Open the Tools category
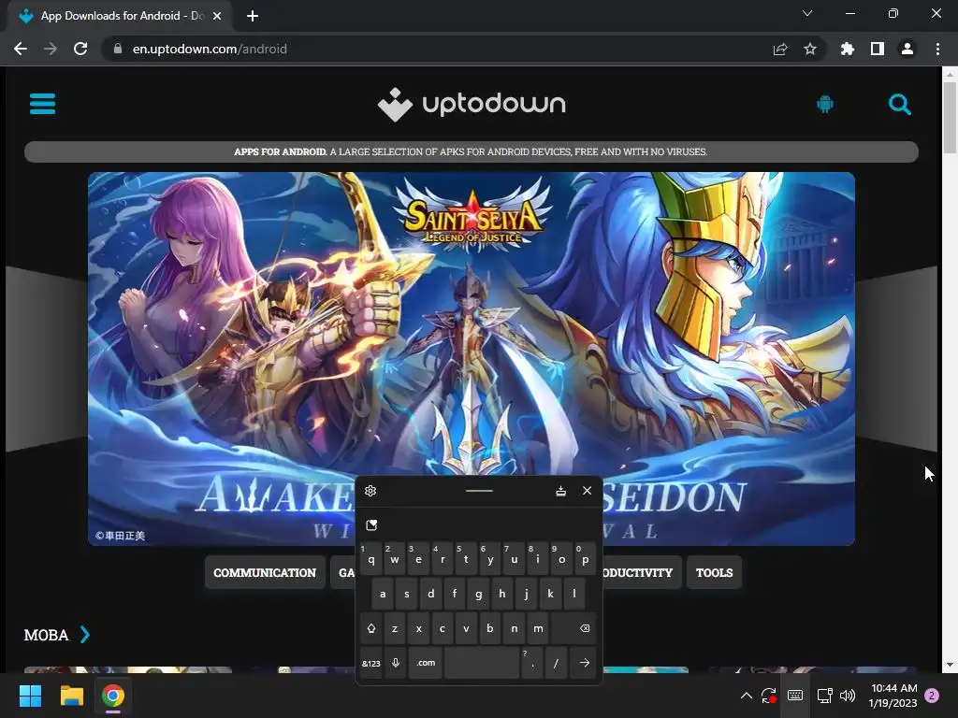This screenshot has width=958, height=718. pos(714,573)
